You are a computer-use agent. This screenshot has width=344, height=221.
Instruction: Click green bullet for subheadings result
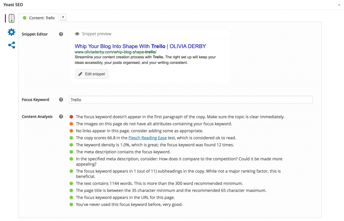(x=71, y=171)
